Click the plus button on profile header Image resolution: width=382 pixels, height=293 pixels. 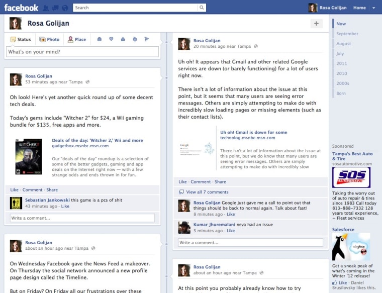click(x=316, y=24)
